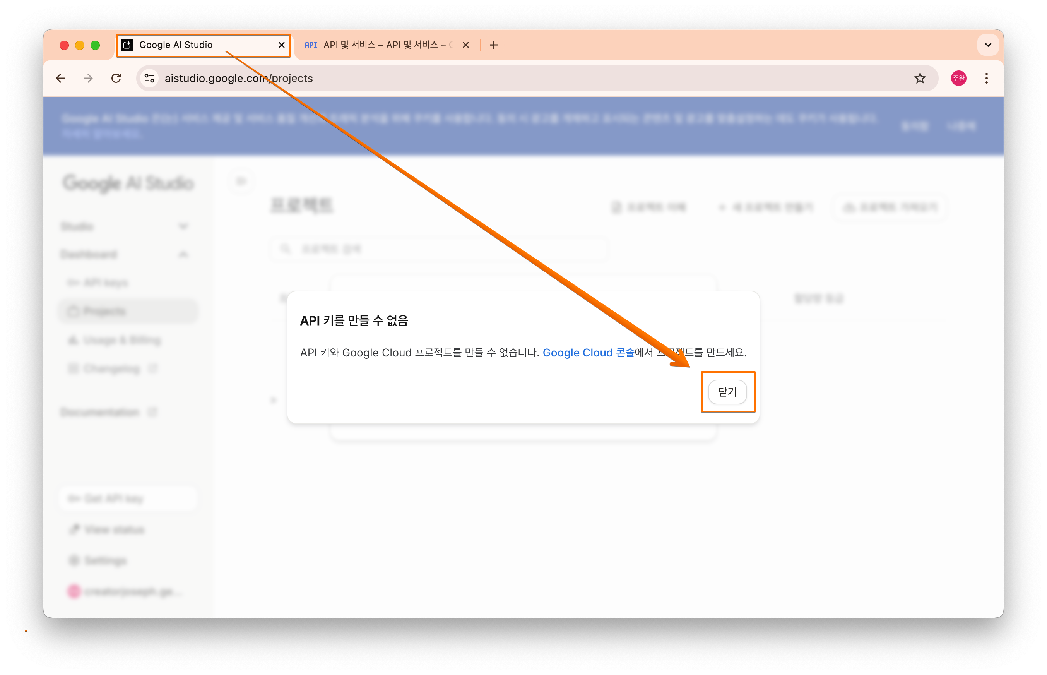
Task: Open a new browser tab
Action: point(494,45)
